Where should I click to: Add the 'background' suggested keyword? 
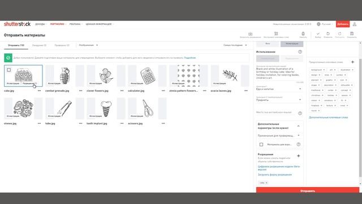(x=318, y=70)
